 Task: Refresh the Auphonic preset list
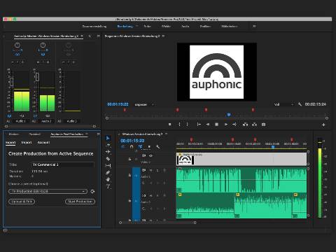click(x=92, y=191)
